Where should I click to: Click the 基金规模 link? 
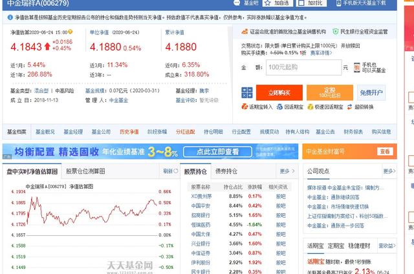(x=94, y=90)
